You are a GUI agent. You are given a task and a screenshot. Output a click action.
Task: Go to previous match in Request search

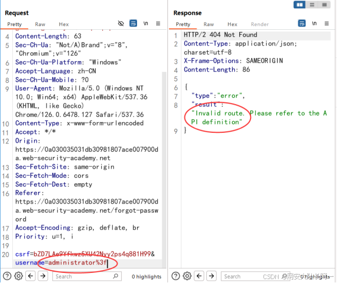(30, 276)
